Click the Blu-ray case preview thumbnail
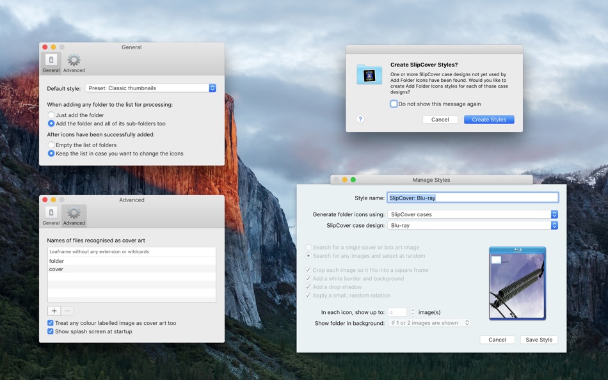608x380 pixels. click(517, 283)
